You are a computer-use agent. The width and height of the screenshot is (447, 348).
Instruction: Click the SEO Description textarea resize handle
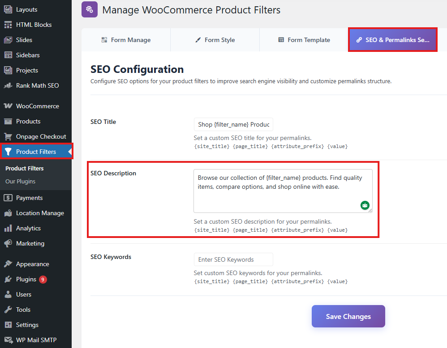370,210
